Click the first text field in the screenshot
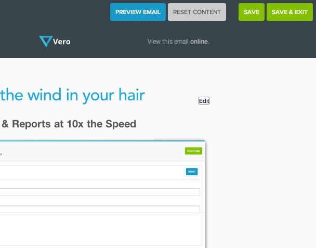 pos(99,192)
